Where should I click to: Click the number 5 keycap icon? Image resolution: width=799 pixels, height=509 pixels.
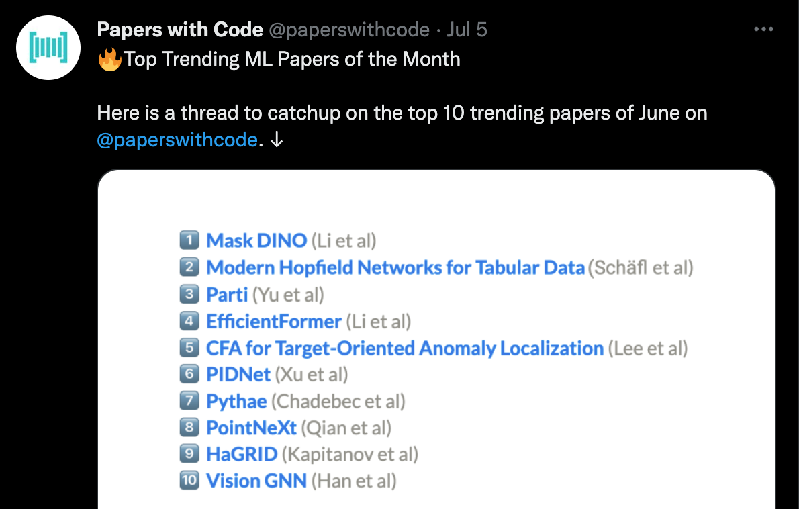(189, 347)
